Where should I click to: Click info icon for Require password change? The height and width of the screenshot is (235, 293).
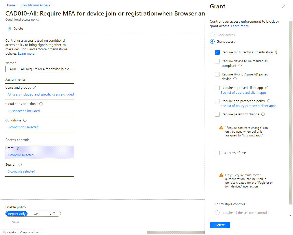point(263,114)
